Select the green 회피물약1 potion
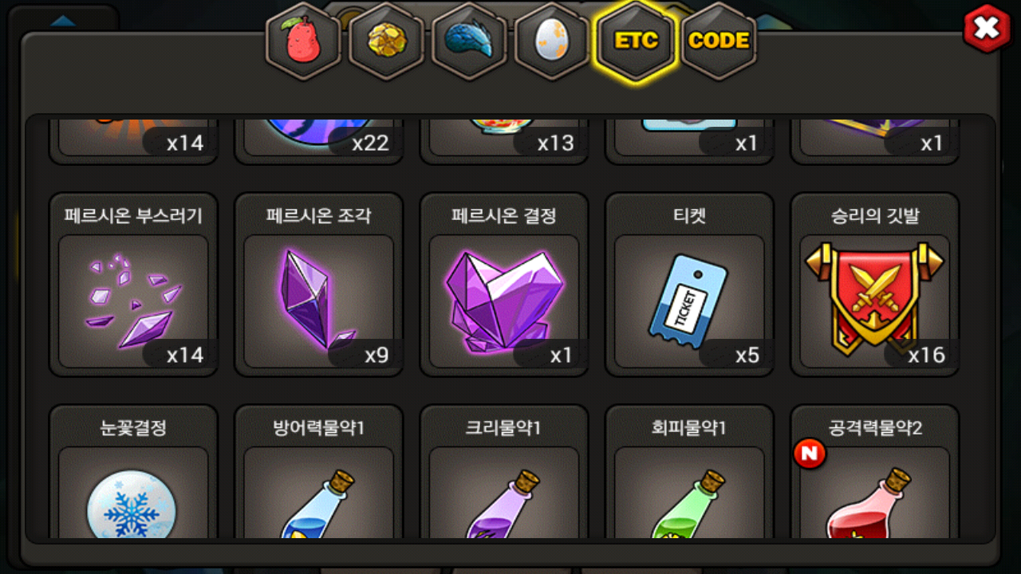Screen dimensions: 1021x574 [x=689, y=472]
